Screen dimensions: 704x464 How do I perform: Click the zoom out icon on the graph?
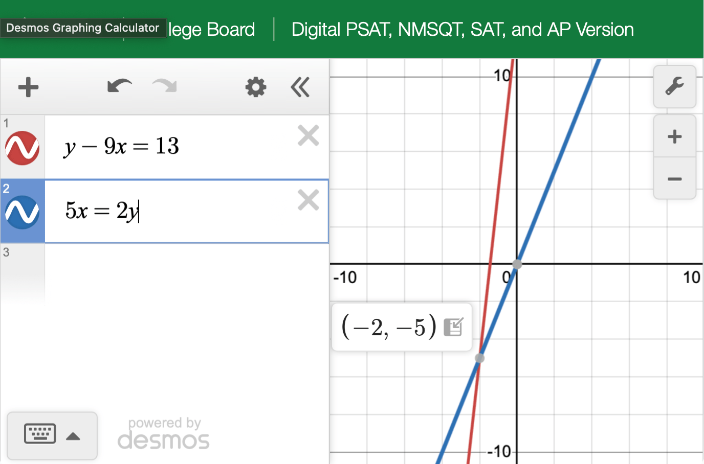[x=674, y=178]
